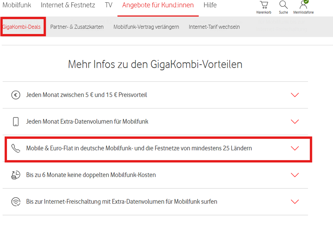
Task: Click 'Jeden Monat zwischen 5 € und 15 € Preisvorteil'
Action: click(86, 95)
